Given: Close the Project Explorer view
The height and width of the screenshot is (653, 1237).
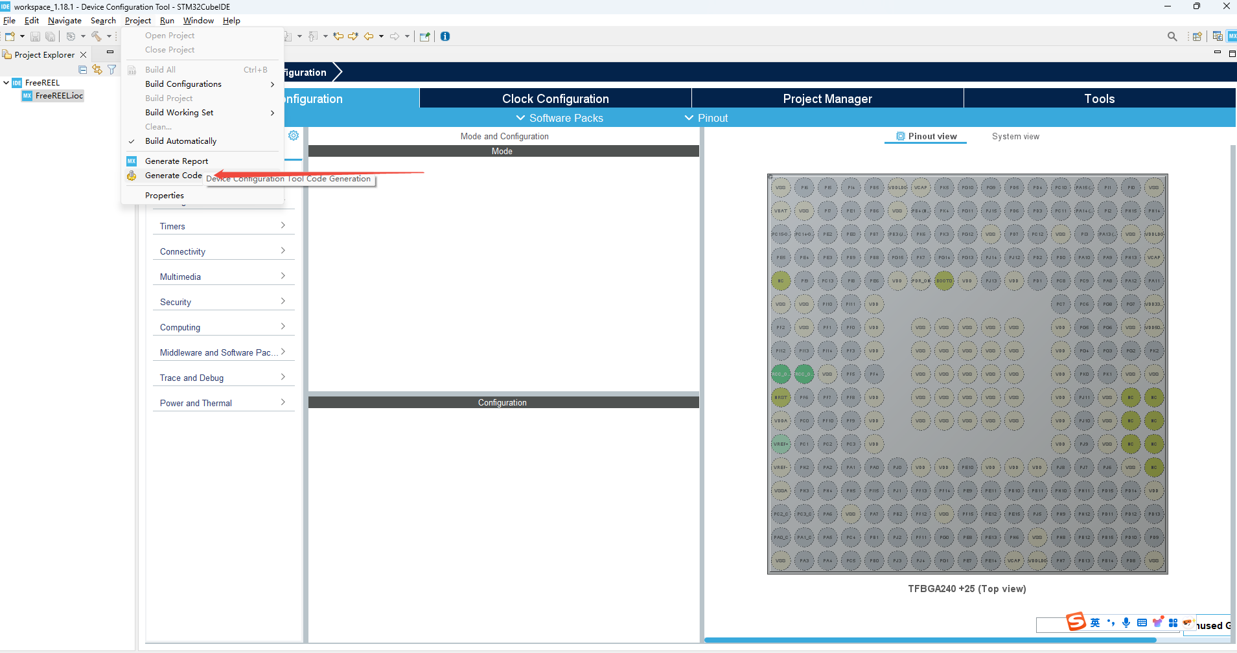Looking at the screenshot, I should tap(83, 55).
